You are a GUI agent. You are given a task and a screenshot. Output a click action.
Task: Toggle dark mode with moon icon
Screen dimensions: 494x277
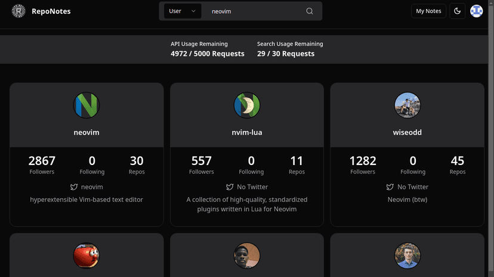pos(457,11)
